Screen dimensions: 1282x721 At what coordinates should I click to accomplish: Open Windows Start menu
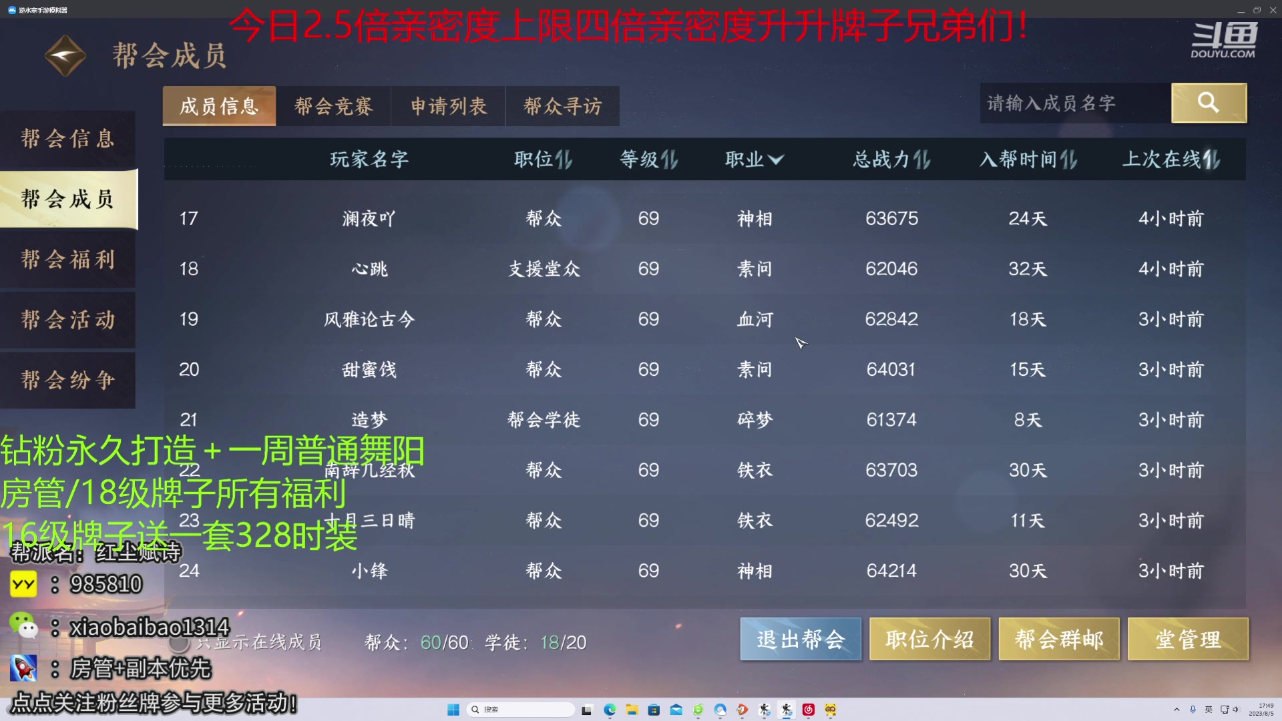[x=453, y=710]
